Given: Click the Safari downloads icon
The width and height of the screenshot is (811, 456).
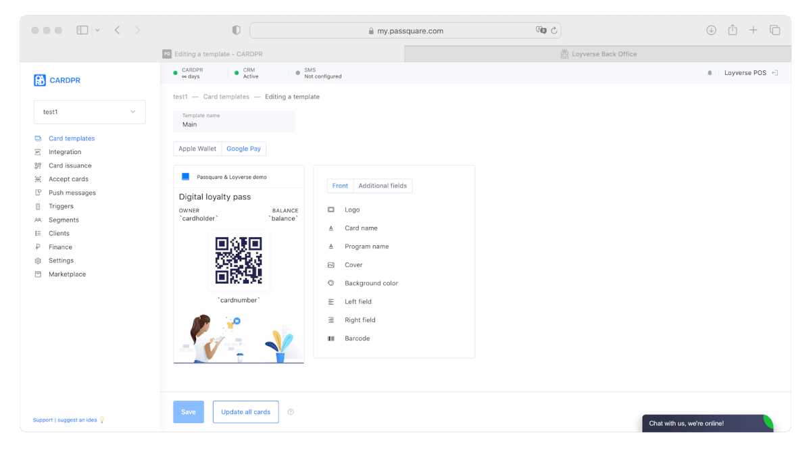Looking at the screenshot, I should (x=711, y=30).
